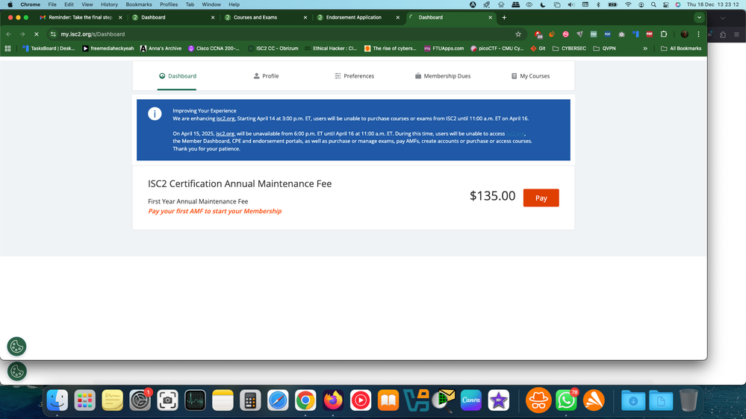Follow the isc2.org link after "We are enhancing"

(226, 119)
